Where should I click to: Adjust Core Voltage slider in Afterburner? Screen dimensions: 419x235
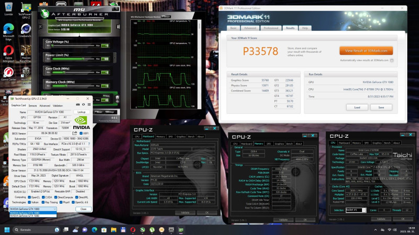(x=73, y=45)
